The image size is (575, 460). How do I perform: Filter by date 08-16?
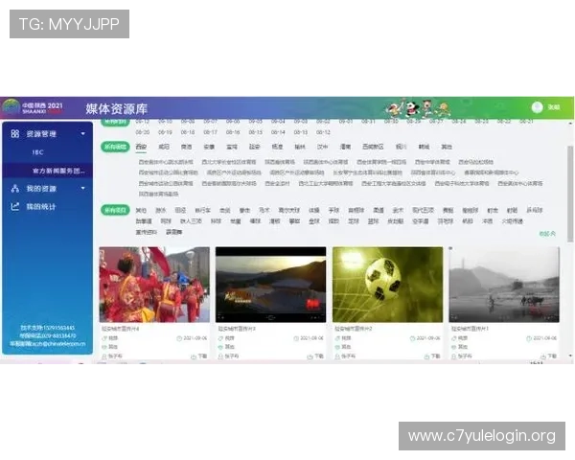pyautogui.click(x=233, y=132)
